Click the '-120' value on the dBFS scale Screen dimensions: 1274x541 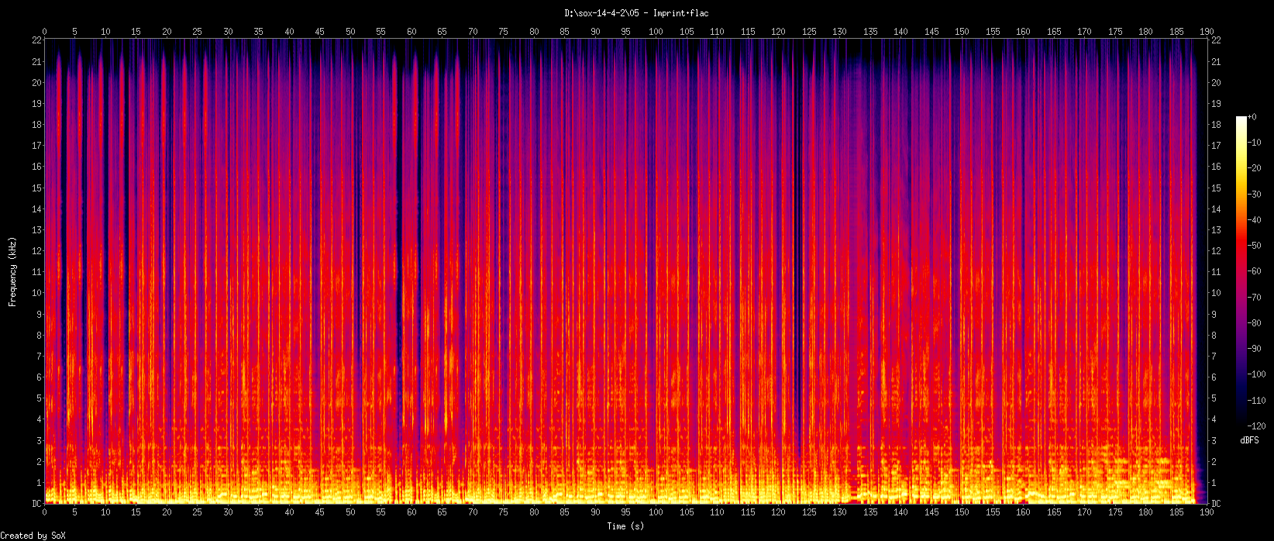point(1256,426)
